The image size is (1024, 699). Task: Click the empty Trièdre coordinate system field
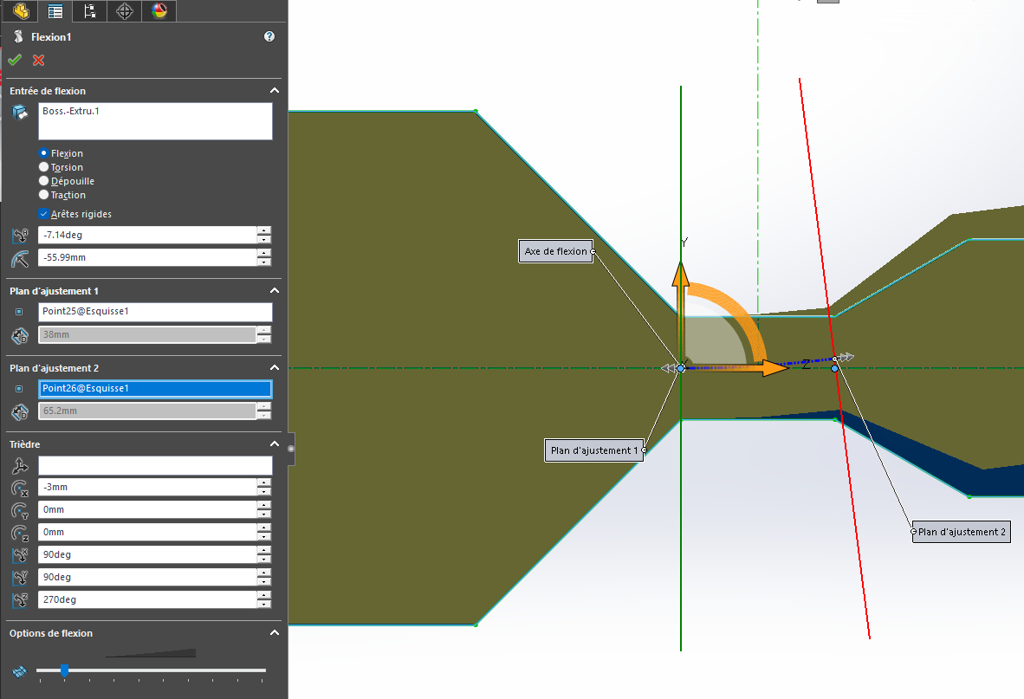click(155, 465)
